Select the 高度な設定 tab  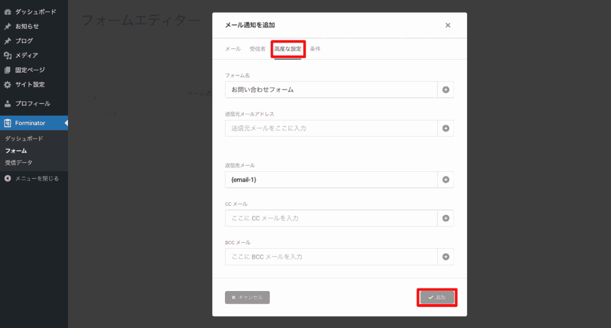point(288,49)
